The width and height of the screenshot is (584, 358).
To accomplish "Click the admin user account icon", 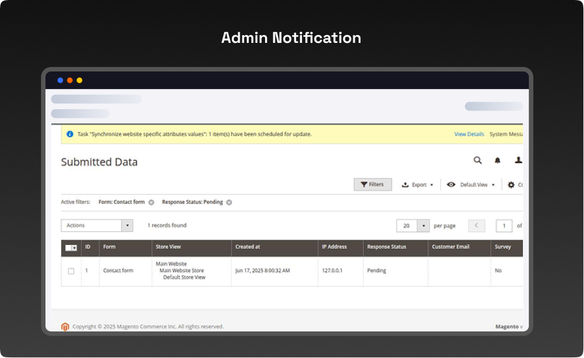I will 518,160.
